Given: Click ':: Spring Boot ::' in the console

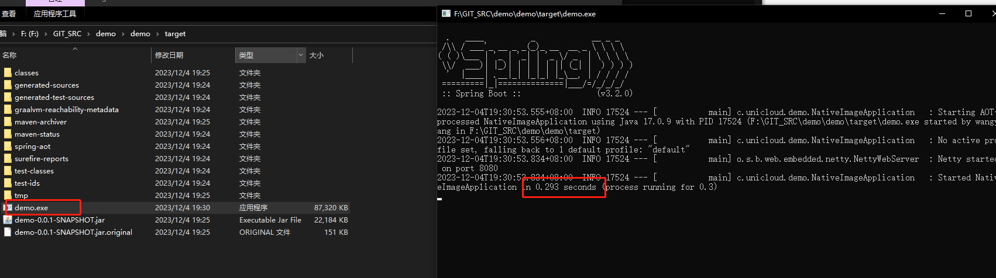Looking at the screenshot, I should coord(482,93).
